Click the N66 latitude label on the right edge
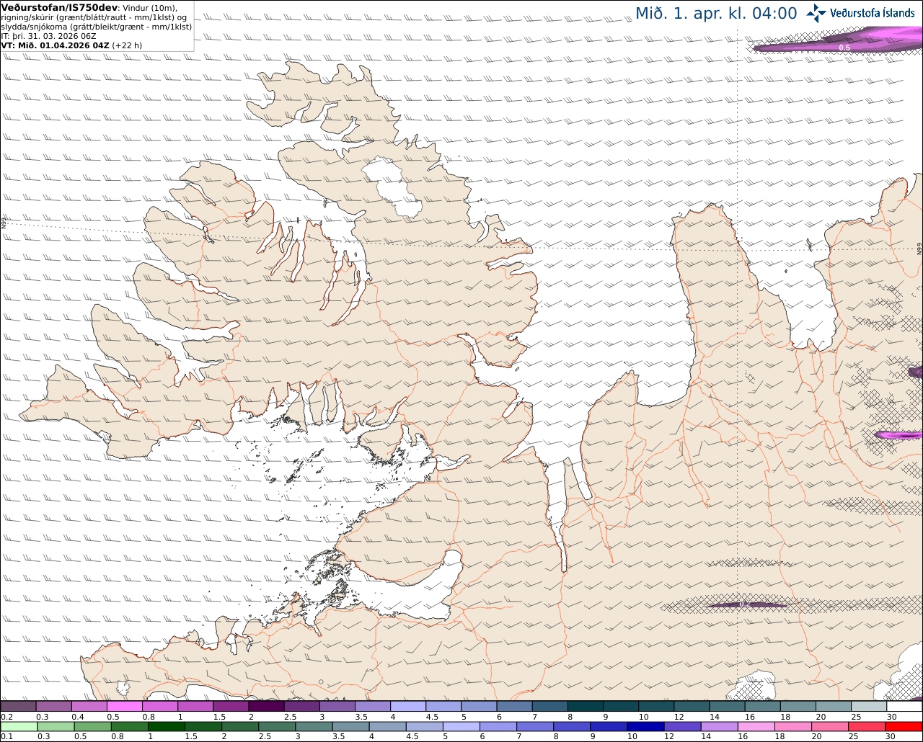 point(919,249)
